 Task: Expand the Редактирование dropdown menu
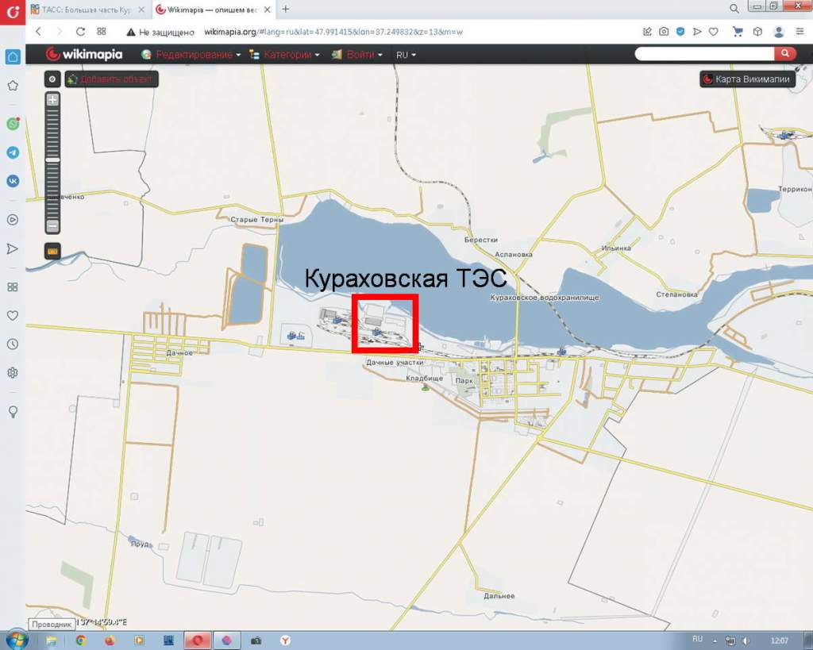click(191, 55)
